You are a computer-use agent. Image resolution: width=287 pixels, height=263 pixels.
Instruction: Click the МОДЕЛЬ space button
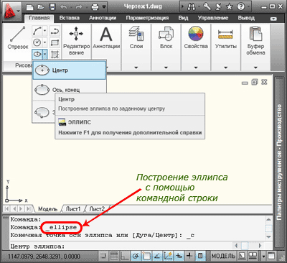pyautogui.click(x=223, y=257)
